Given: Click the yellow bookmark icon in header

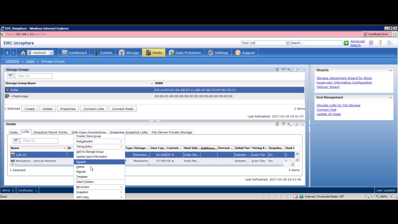Looking at the screenshot, I should click(380, 43).
